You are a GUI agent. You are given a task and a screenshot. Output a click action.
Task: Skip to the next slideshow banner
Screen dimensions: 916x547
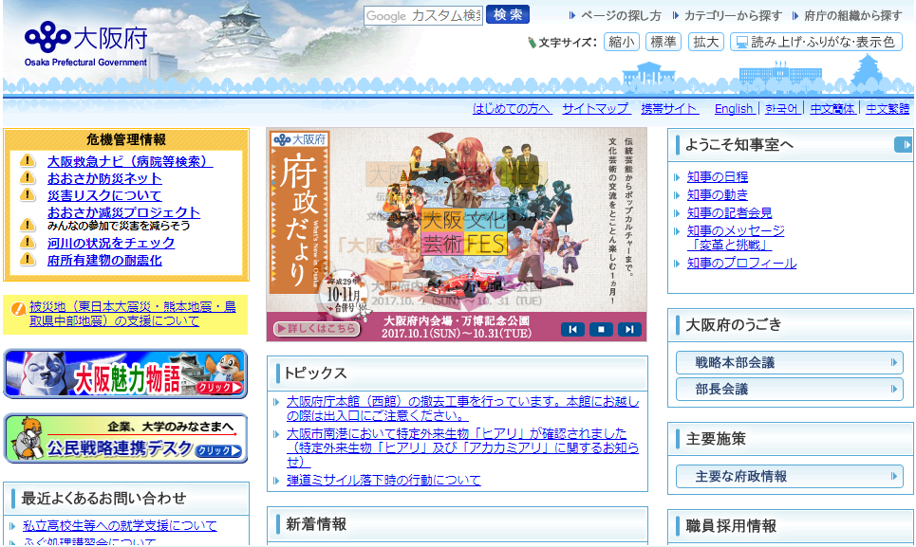pyautogui.click(x=629, y=329)
